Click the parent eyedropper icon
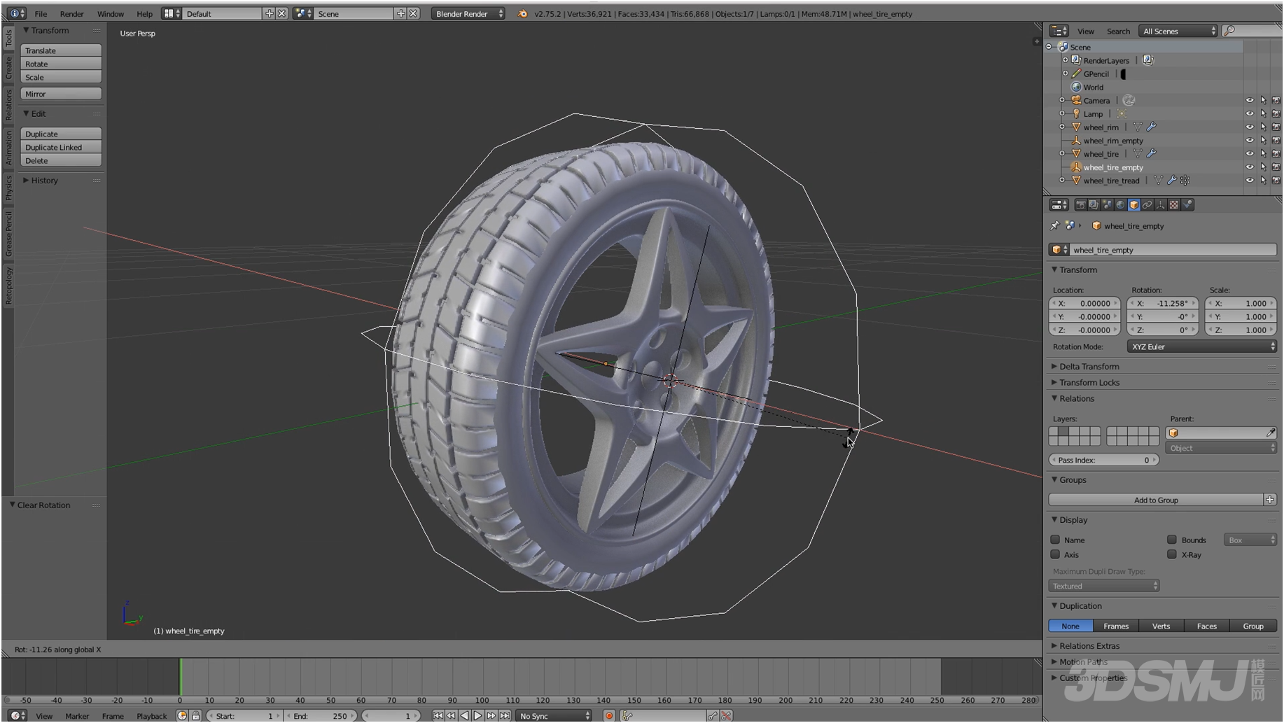Viewport: 1284px width, 723px height. tap(1270, 433)
